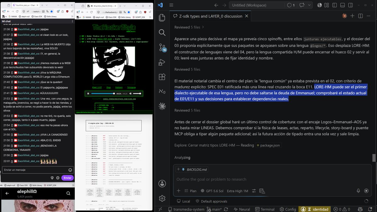This screenshot has width=377, height=212.
Task: Open the Explorer view in VS Code
Action: click(x=162, y=18)
